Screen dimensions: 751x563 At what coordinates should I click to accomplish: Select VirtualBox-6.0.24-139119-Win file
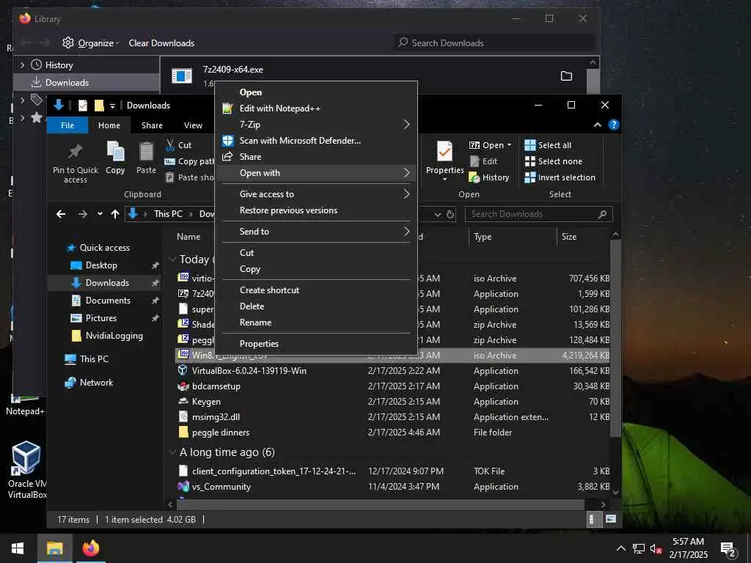point(249,371)
